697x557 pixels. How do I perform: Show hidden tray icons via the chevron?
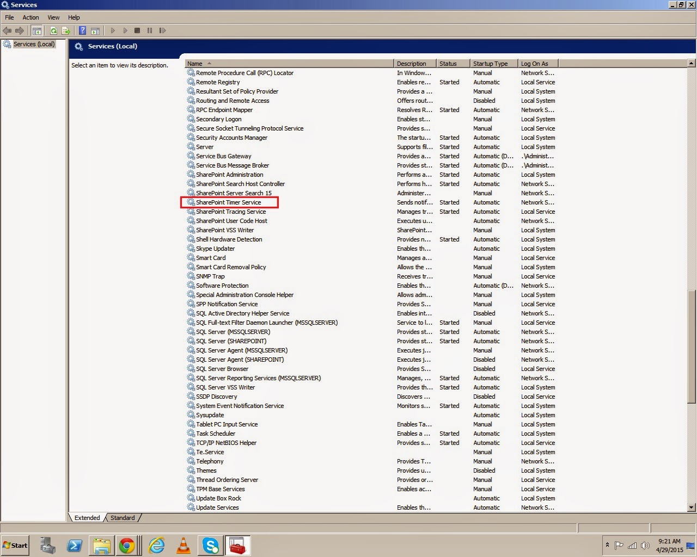(x=607, y=545)
